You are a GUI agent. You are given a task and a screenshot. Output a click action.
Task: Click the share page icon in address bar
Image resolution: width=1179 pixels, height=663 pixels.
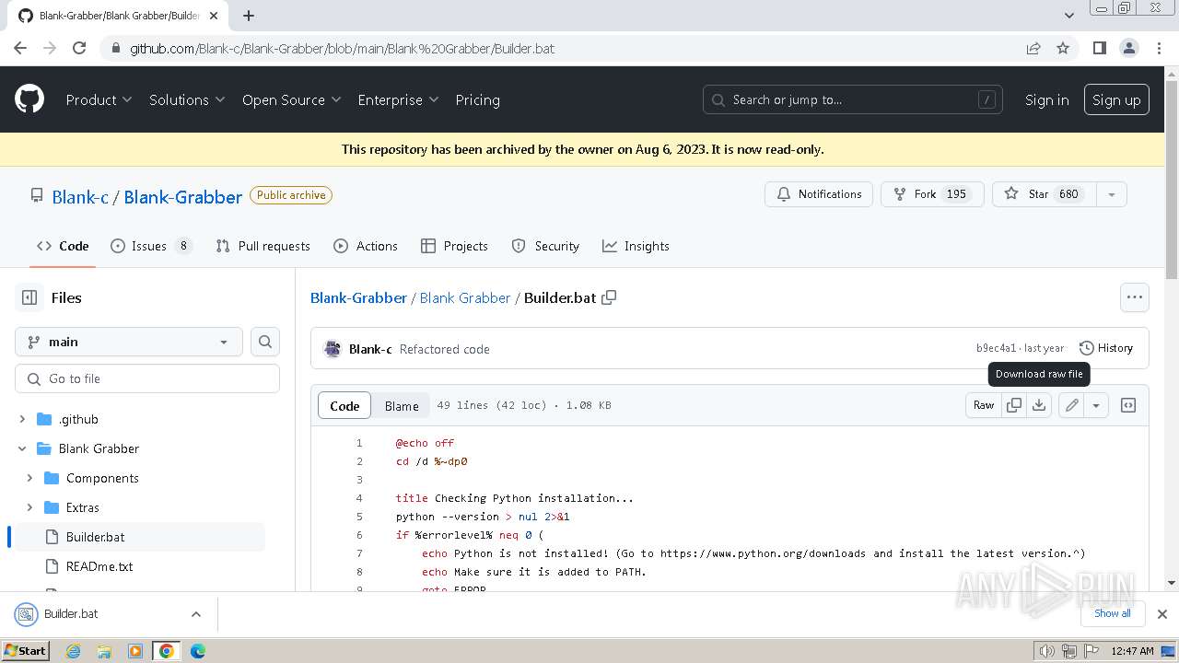pyautogui.click(x=1033, y=48)
